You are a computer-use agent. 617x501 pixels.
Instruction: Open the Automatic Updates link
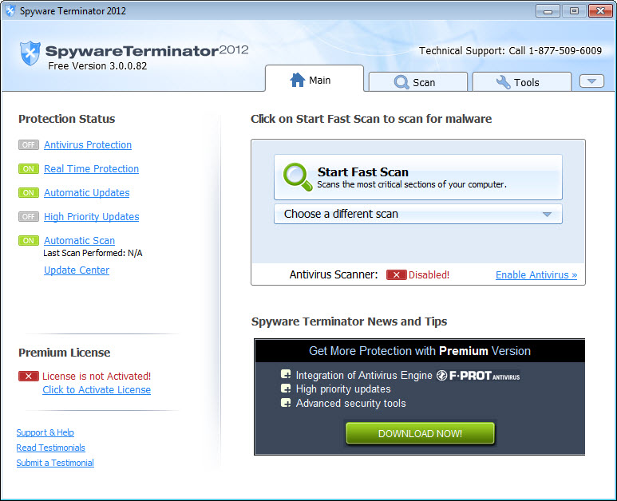pos(86,193)
